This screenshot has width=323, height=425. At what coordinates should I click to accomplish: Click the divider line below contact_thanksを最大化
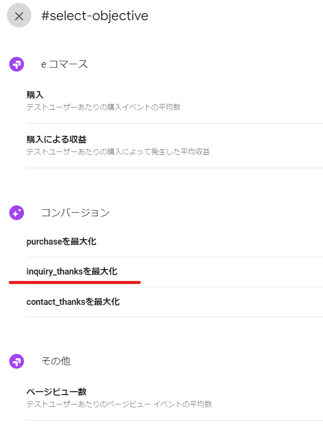click(174, 317)
